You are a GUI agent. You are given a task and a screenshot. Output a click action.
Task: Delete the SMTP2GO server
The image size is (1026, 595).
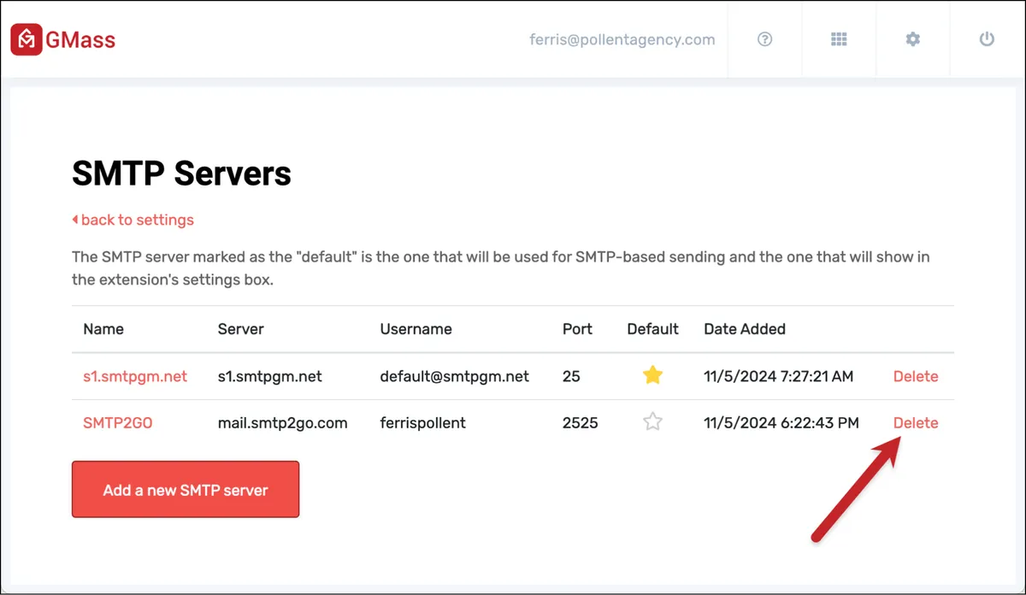coord(916,422)
